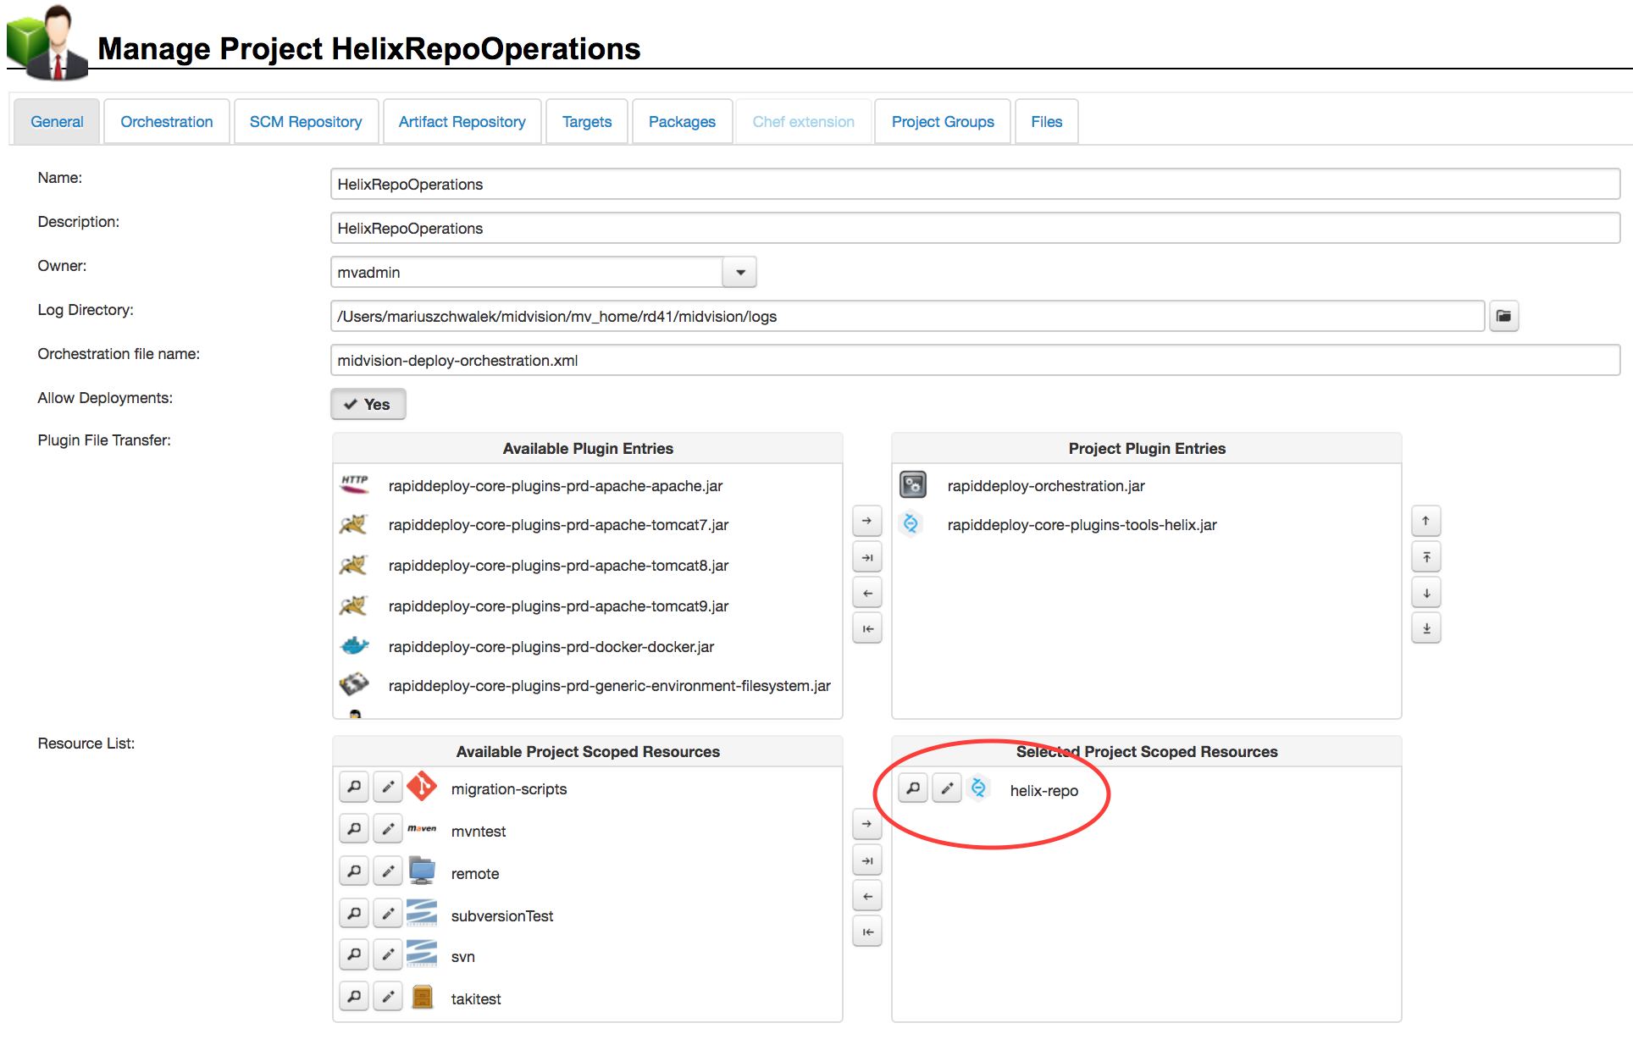Select rapiddeploy-core-plugins-tools-helix.jar in project plugins
The width and height of the screenshot is (1633, 1045).
point(1147,525)
